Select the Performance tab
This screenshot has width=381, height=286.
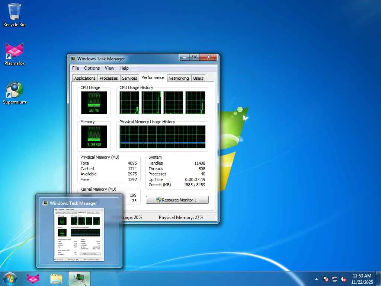tap(153, 77)
